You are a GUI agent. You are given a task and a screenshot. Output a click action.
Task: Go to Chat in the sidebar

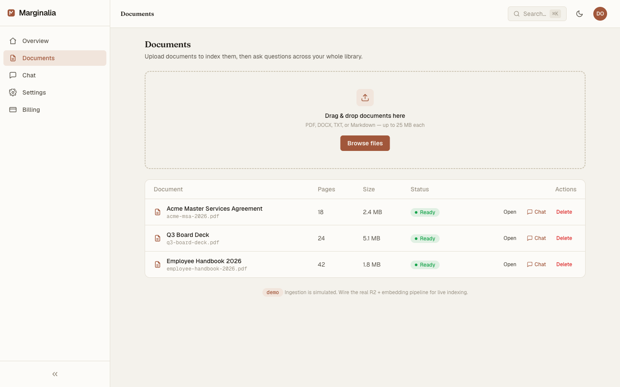55,75
